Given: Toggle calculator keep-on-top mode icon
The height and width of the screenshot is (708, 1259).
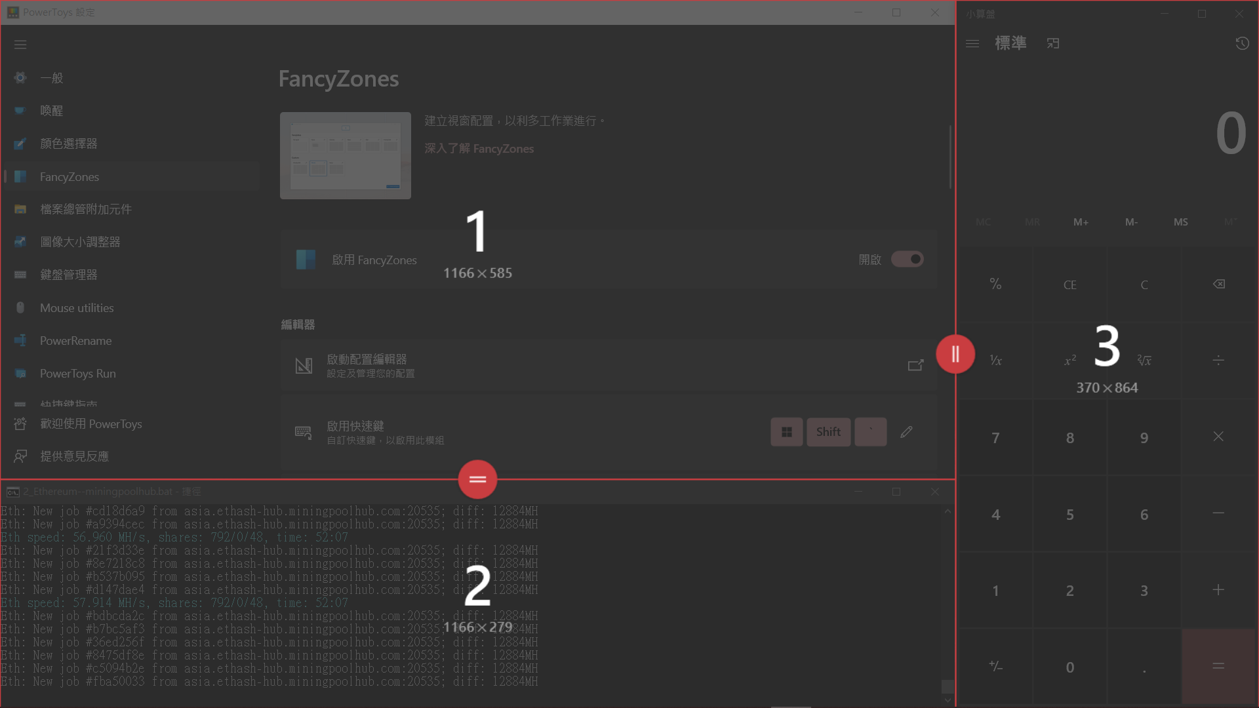Looking at the screenshot, I should [1053, 43].
